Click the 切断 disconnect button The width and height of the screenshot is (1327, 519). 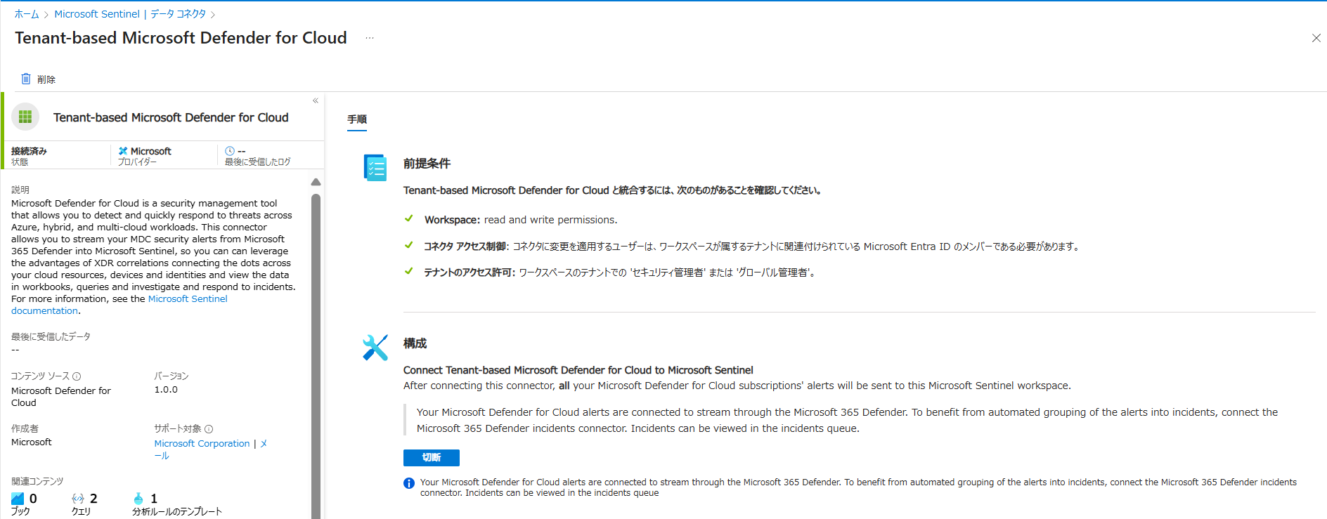(x=432, y=458)
